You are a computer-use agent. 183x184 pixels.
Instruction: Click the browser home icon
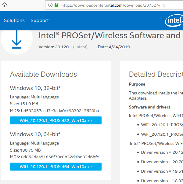coord(5,5)
